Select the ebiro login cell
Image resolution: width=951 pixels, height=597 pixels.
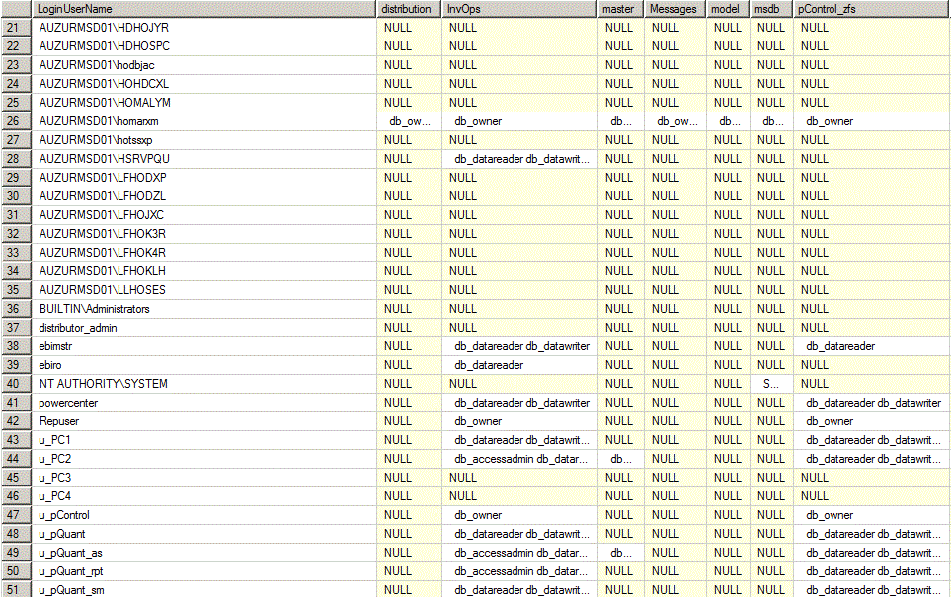click(x=203, y=365)
